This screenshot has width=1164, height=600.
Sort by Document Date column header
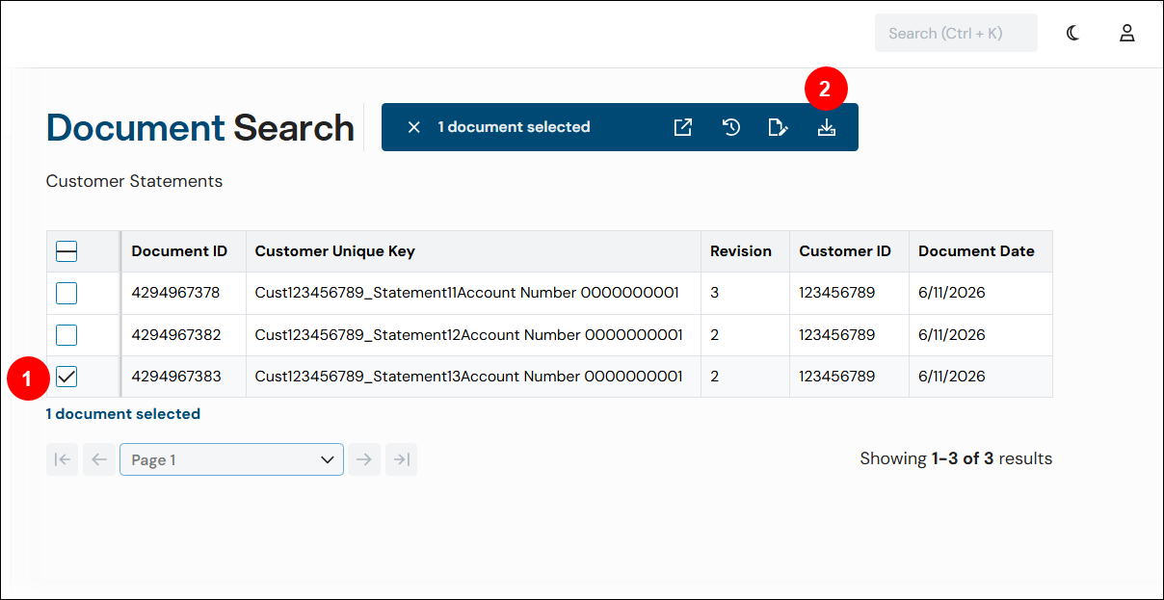980,251
